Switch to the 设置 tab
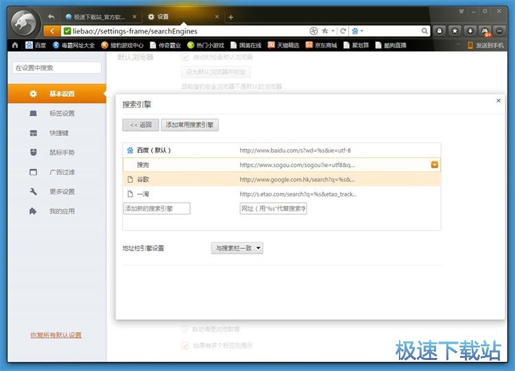The height and width of the screenshot is (371, 515). (182, 16)
